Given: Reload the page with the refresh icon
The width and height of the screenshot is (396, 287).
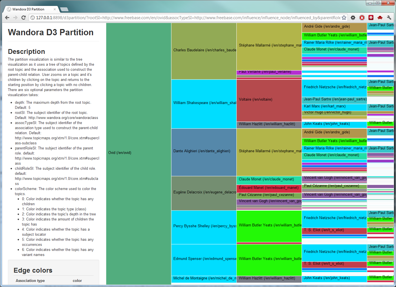Looking at the screenshot, I should [x=23, y=17].
